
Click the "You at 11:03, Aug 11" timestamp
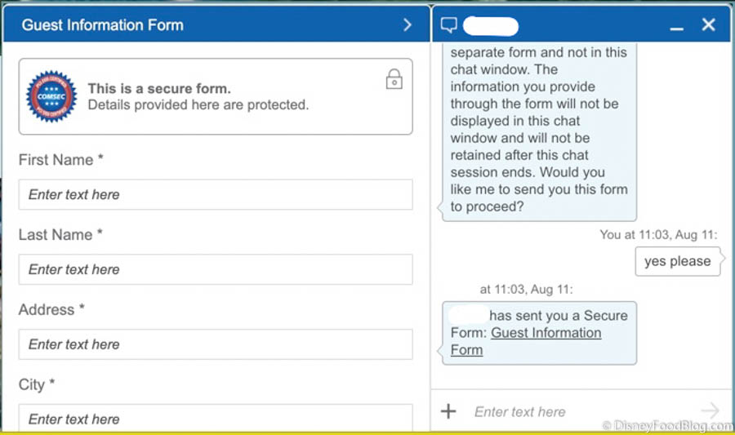pos(658,235)
